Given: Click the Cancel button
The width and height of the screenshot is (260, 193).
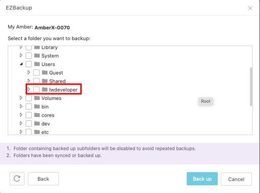Looking at the screenshot, I should click(x=236, y=179).
